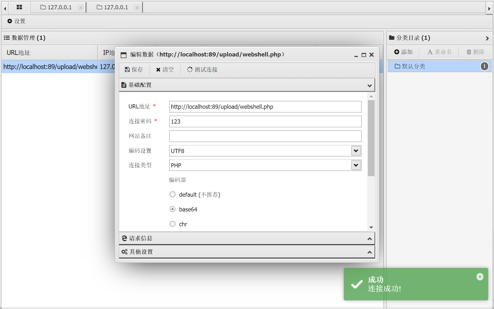The image size is (494, 309).
Task: Select the default (不推荐) encoder radio
Action: coord(172,194)
